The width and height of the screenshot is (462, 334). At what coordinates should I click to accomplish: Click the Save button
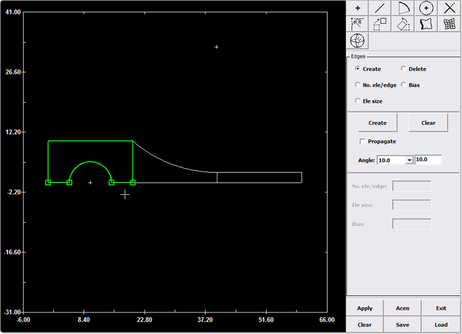[402, 325]
